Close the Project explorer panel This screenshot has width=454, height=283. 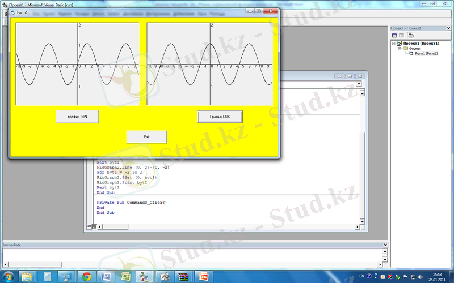point(449,28)
